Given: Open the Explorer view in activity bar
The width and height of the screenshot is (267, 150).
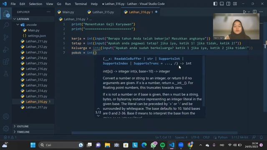Looking at the screenshot, I should [x=6, y=14].
